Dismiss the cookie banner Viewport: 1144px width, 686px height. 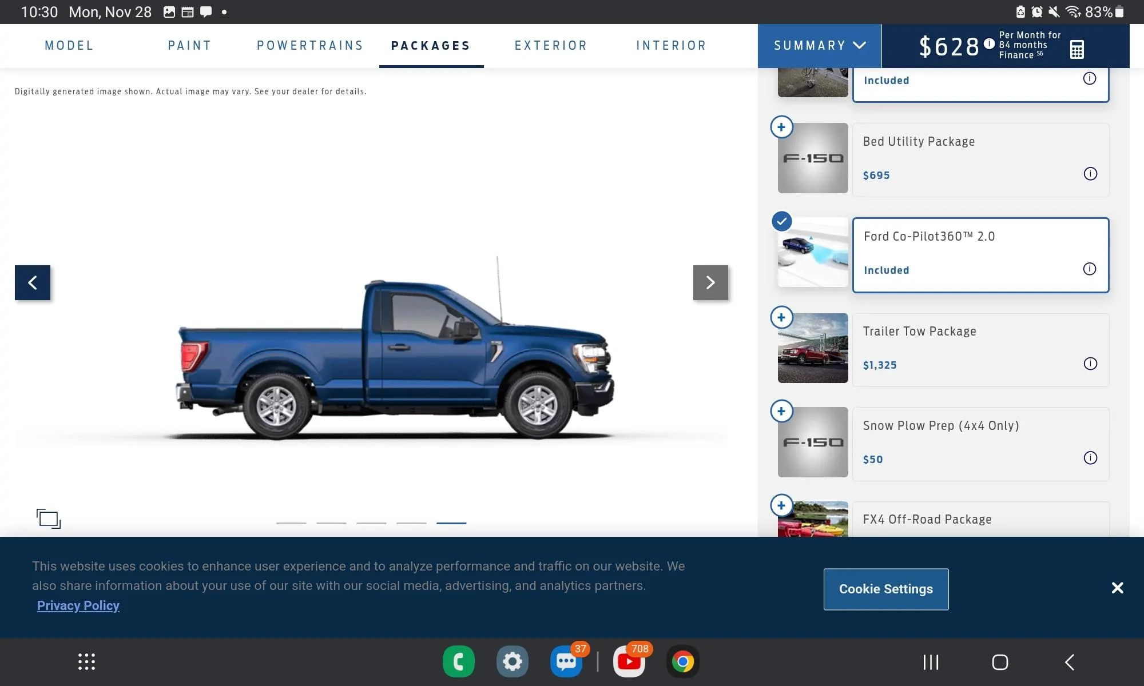pyautogui.click(x=1117, y=588)
